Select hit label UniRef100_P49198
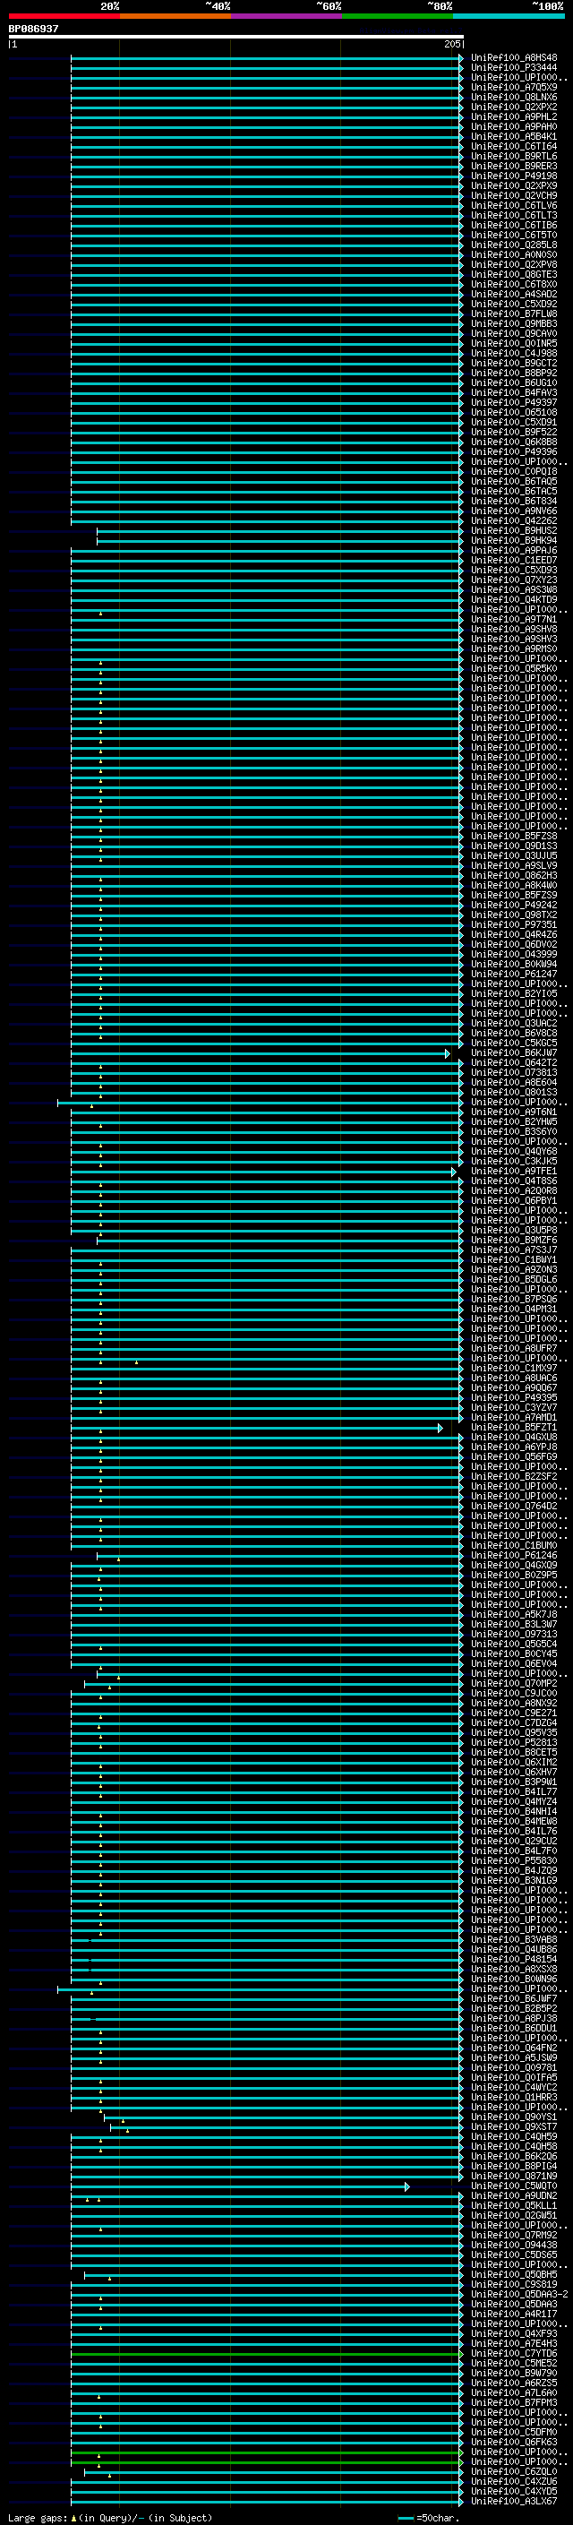The image size is (573, 2525). point(514,176)
